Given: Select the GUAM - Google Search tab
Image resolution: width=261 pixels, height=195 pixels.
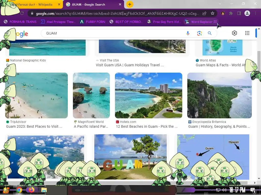Looking at the screenshot, I should point(94,5).
